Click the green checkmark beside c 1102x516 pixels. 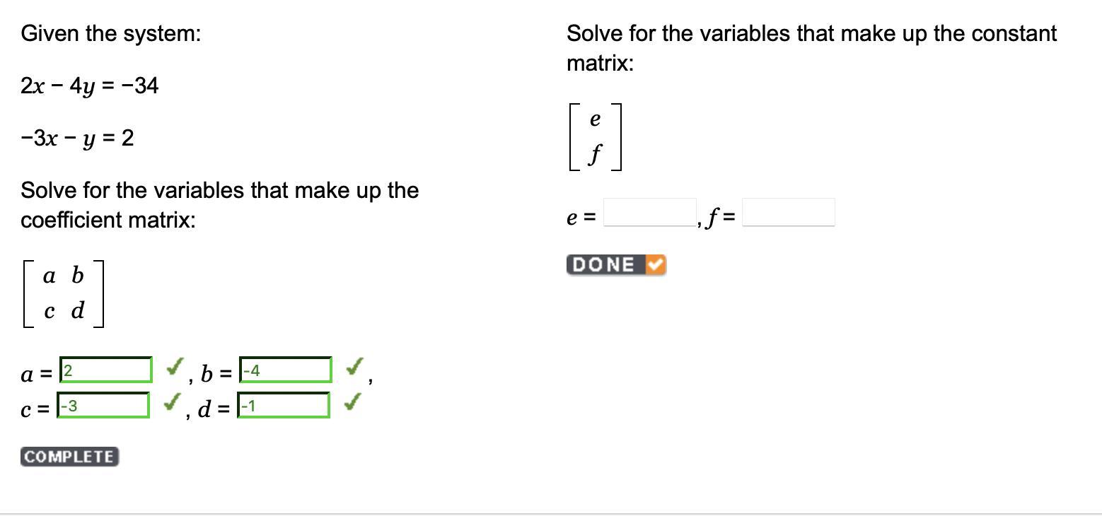point(172,402)
